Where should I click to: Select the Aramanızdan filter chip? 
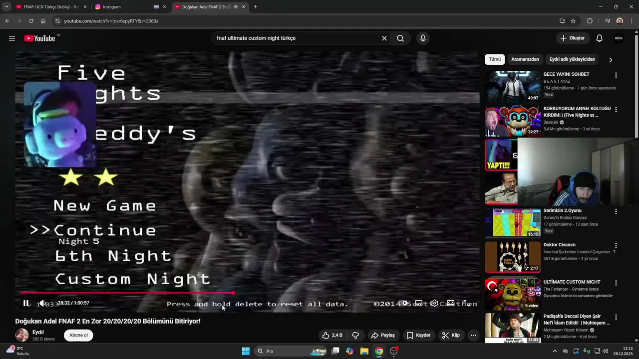coord(525,59)
